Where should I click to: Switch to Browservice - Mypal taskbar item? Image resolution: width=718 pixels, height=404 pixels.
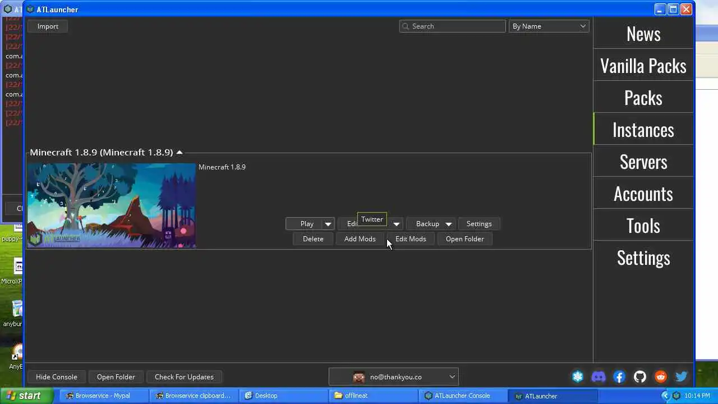pyautogui.click(x=104, y=396)
